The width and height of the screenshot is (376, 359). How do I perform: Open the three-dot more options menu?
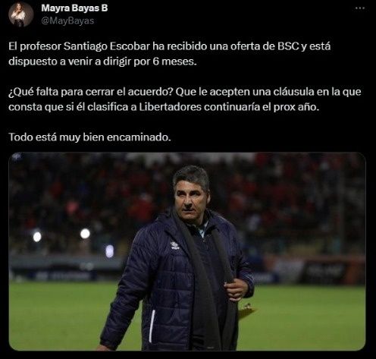pyautogui.click(x=360, y=8)
